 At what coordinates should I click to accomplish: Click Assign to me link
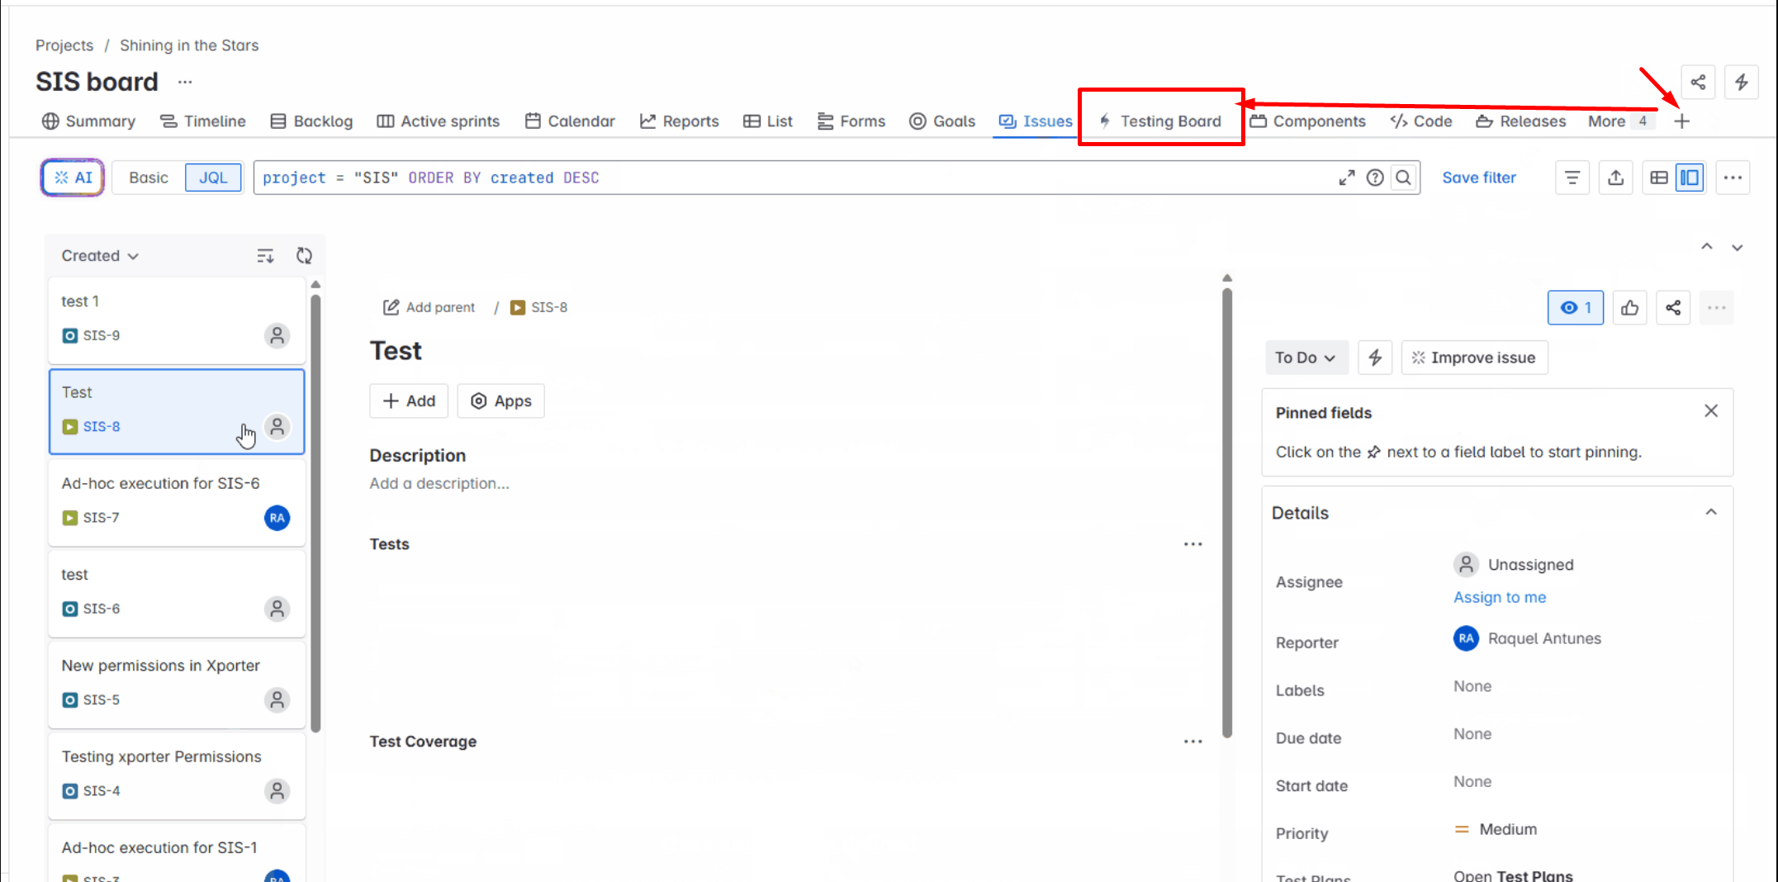(1500, 597)
